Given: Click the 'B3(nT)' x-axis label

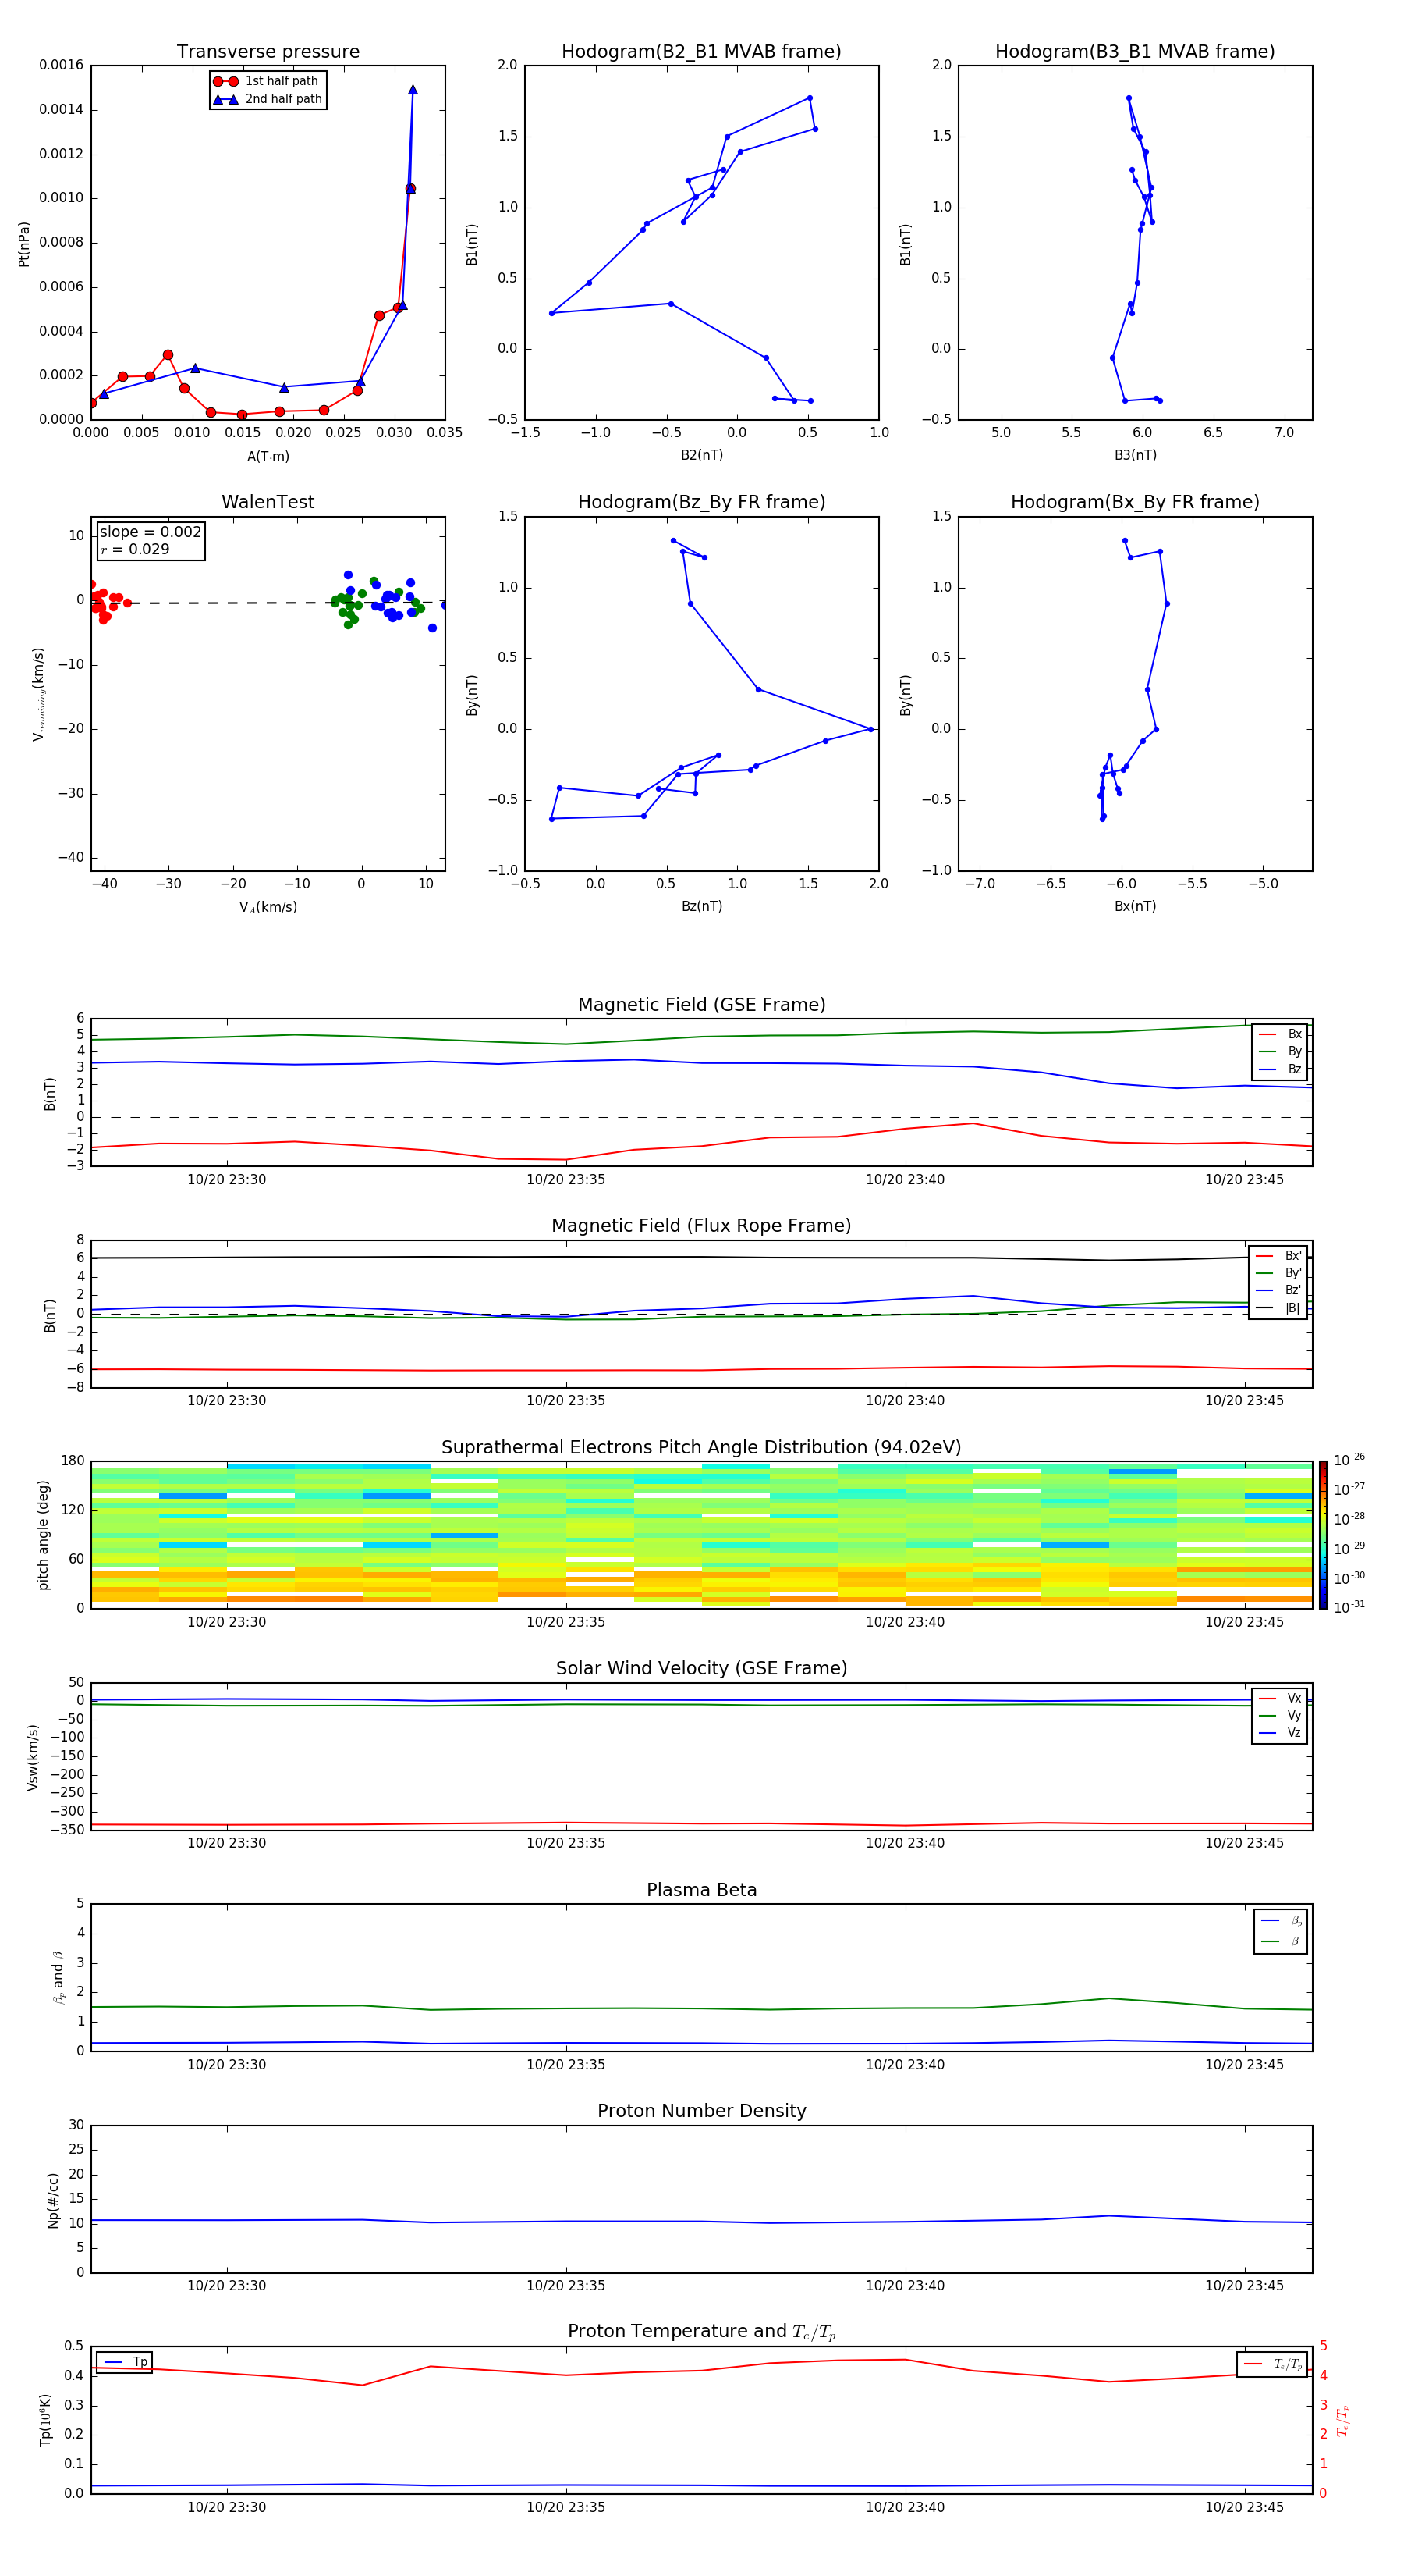Looking at the screenshot, I should point(1135,455).
